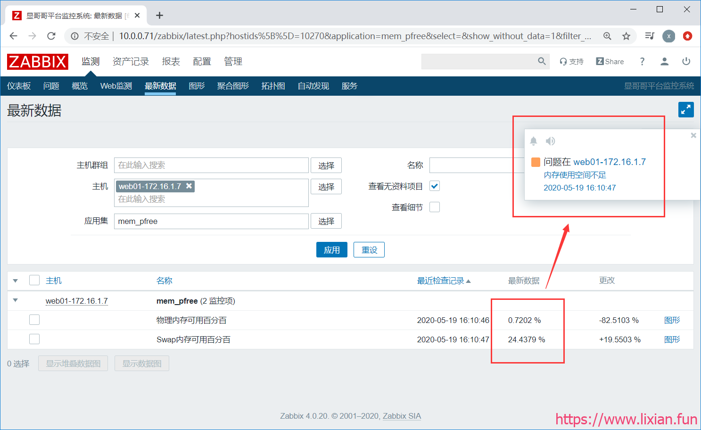Click the Zabbix SIA footer link

pos(402,416)
